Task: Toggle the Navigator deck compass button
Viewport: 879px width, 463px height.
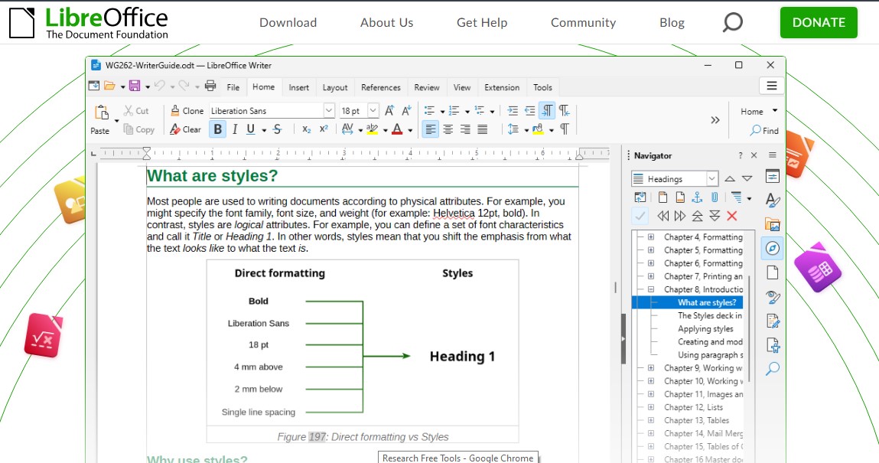Action: (x=772, y=248)
